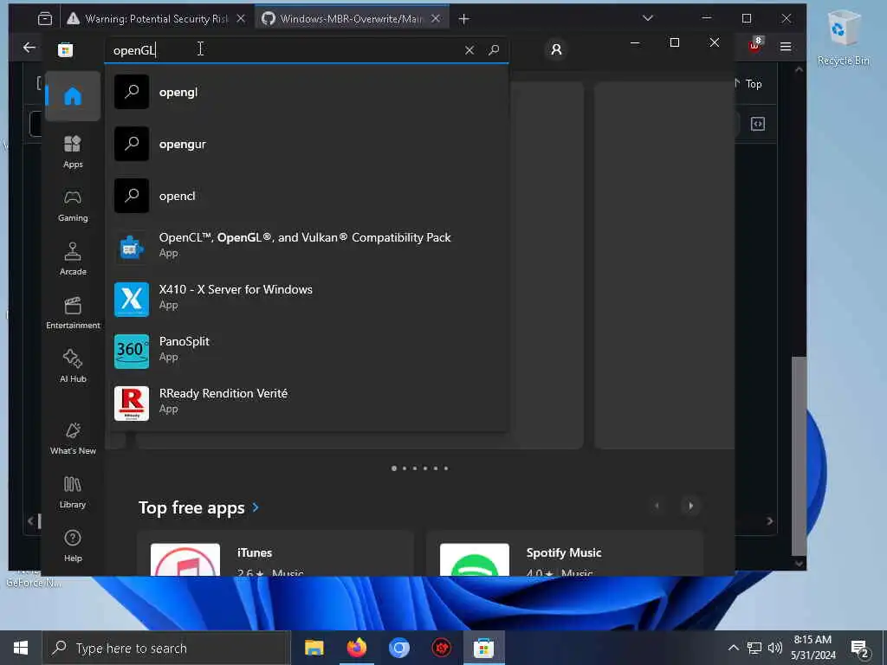The width and height of the screenshot is (887, 665).
Task: Open the notification center icon
Action: [860, 649]
